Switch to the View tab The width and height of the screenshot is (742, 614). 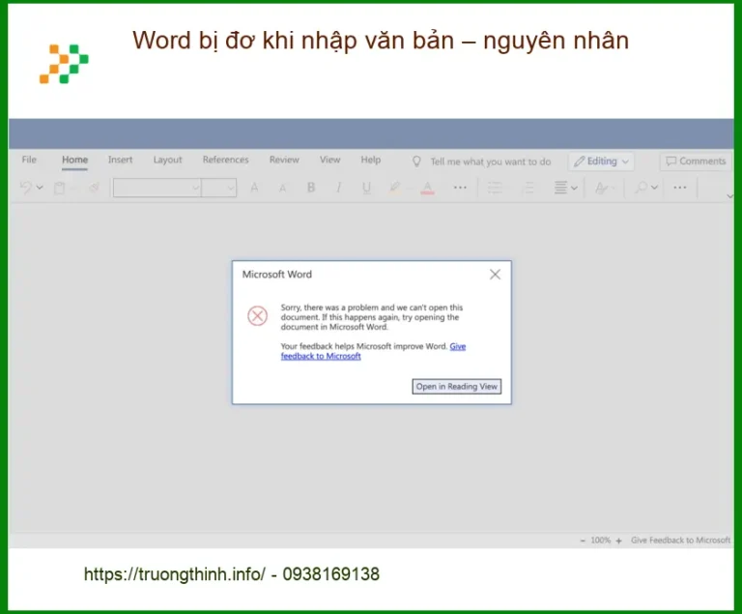[329, 160]
